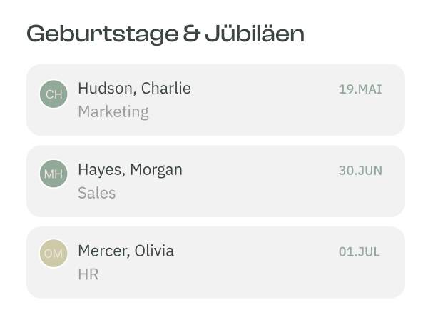Open Hayes, Morgan name link
The image size is (428, 320).
coord(130,169)
